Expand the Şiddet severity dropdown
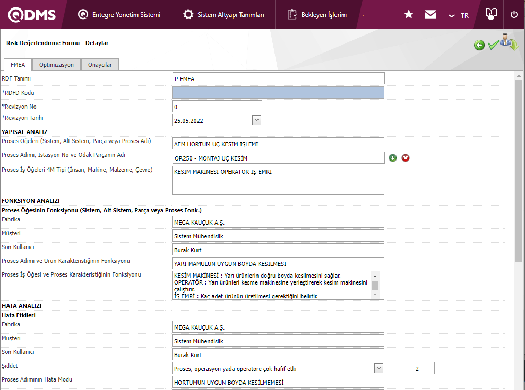Image resolution: width=525 pixels, height=390 pixels. click(x=378, y=368)
